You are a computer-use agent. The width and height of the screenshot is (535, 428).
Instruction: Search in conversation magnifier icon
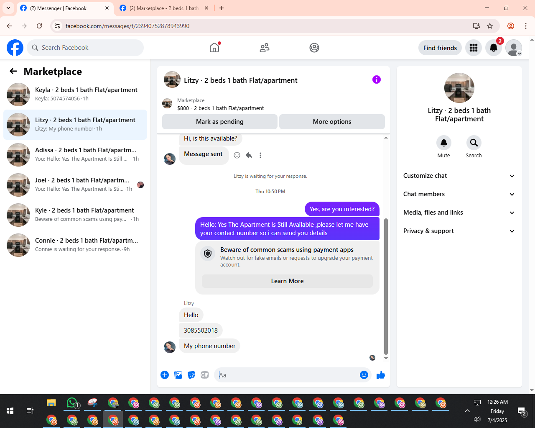[474, 143]
